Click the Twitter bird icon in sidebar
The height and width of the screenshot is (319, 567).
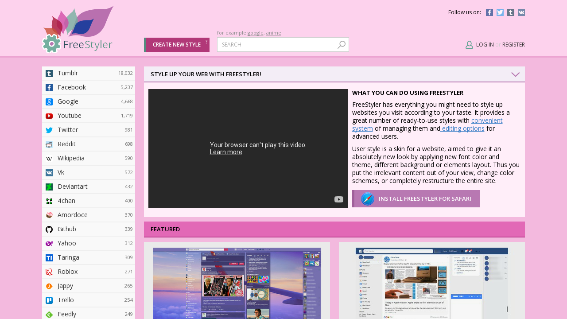(49, 130)
